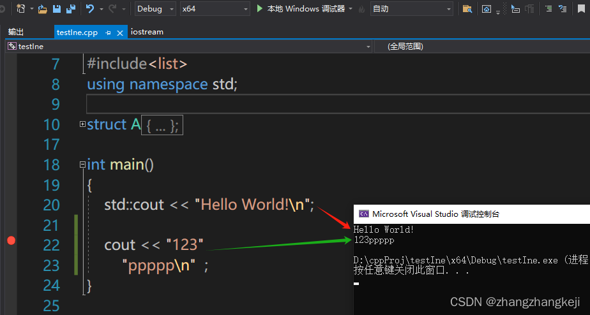Save the current file with Save icon
Viewport: 590px width, 315px height.
[56, 9]
